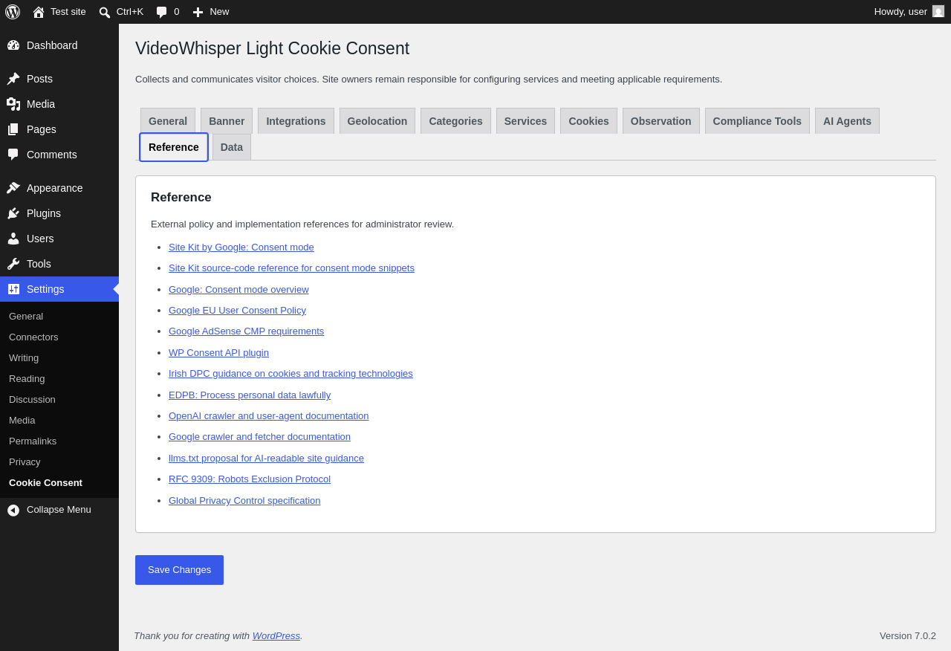Click the Version 7.0.2 footer text
The width and height of the screenshot is (951, 651).
coord(908,636)
